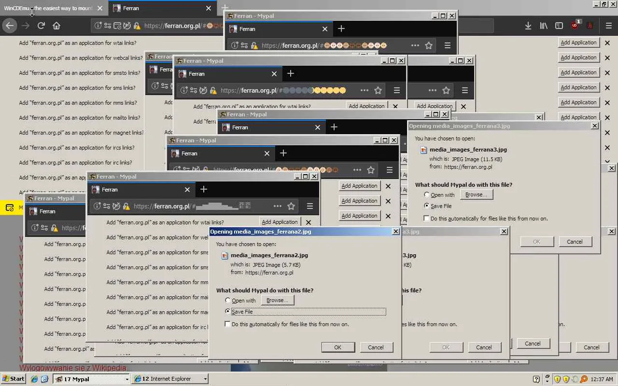Switch to the WinCDEmu tab in the main Mypal window
The height and width of the screenshot is (386, 618).
click(48, 8)
